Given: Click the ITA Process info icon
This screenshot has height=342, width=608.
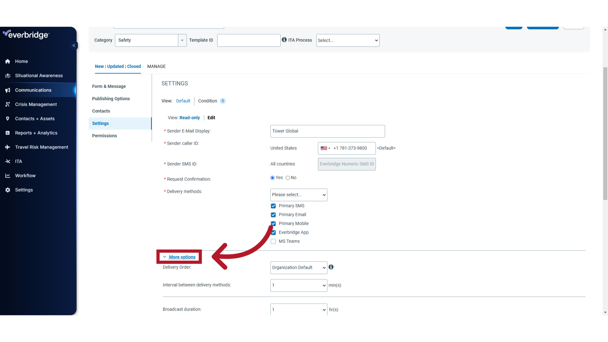Looking at the screenshot, I should pos(284,40).
